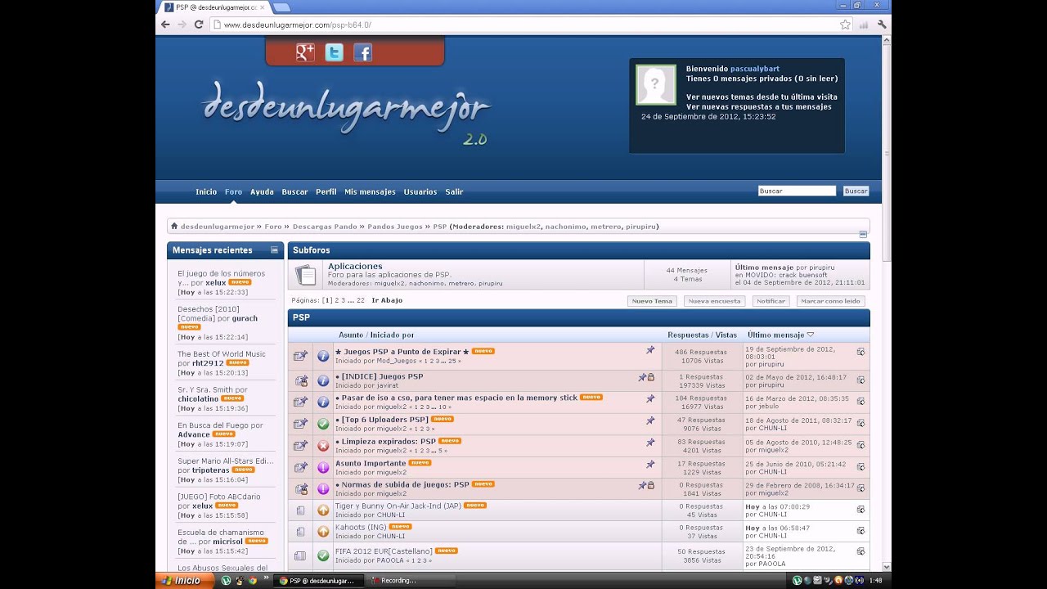Go to last post of Tiger y Bunny topic
Screen dimensions: 1047x589
pos(861,509)
